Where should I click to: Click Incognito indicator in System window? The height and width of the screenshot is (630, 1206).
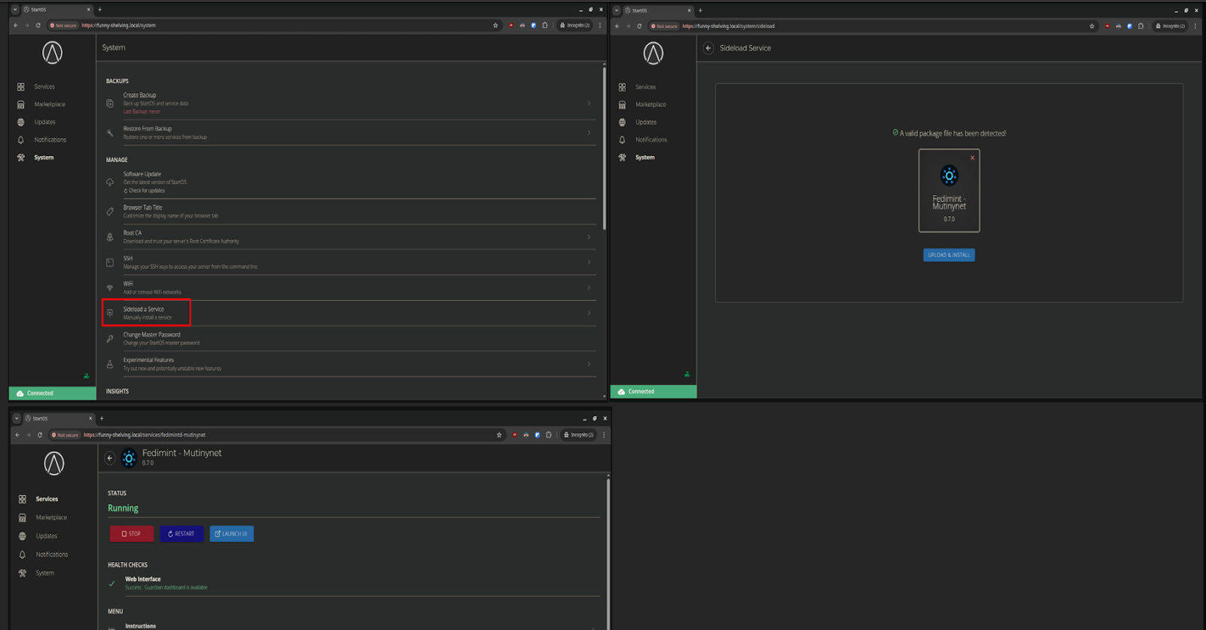pos(574,25)
